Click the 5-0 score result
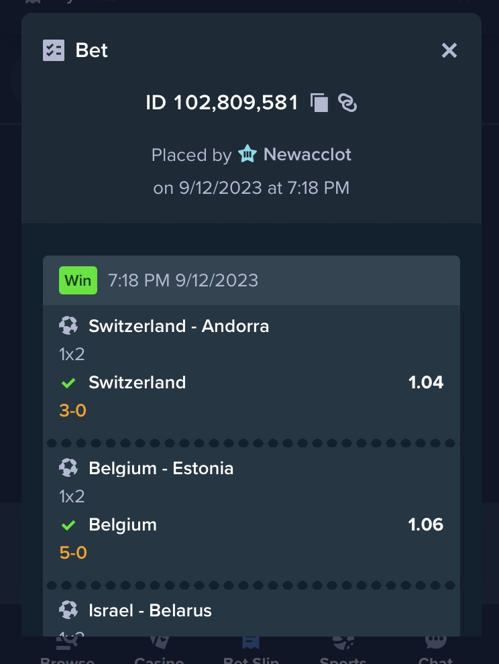Screen dimensions: 499x664 tap(73, 553)
